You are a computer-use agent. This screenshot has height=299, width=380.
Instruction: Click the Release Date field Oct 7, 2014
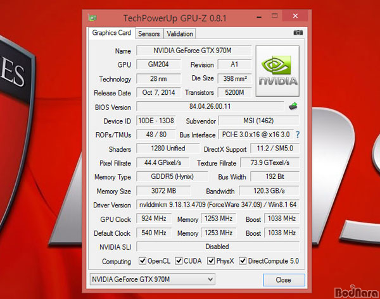click(158, 92)
